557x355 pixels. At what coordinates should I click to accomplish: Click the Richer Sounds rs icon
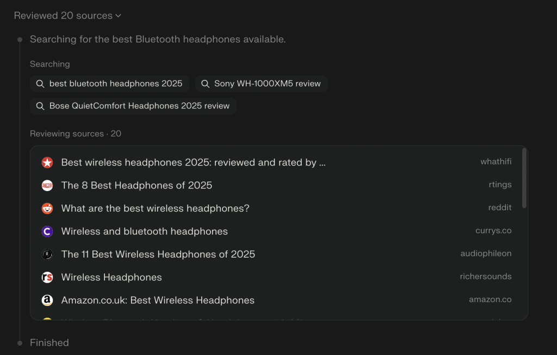click(x=47, y=277)
